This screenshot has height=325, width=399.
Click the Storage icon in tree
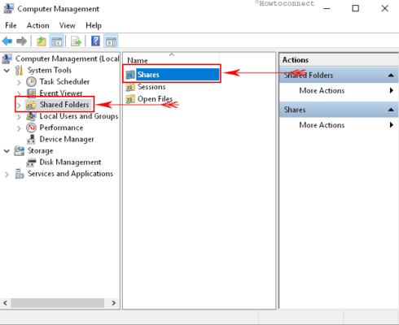(x=19, y=150)
